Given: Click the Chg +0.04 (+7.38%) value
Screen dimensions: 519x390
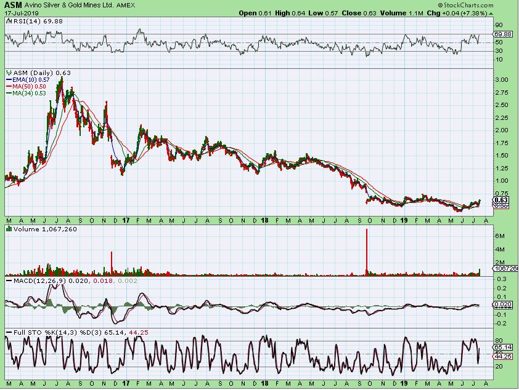Looking at the screenshot, I should pyautogui.click(x=457, y=13).
